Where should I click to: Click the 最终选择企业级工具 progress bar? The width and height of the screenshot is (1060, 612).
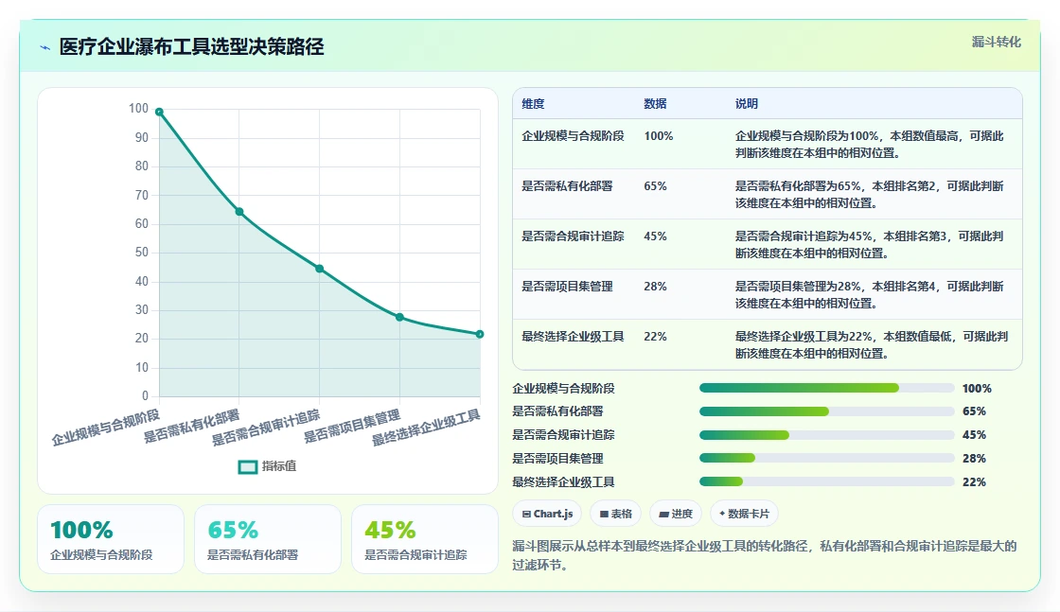[x=827, y=482]
